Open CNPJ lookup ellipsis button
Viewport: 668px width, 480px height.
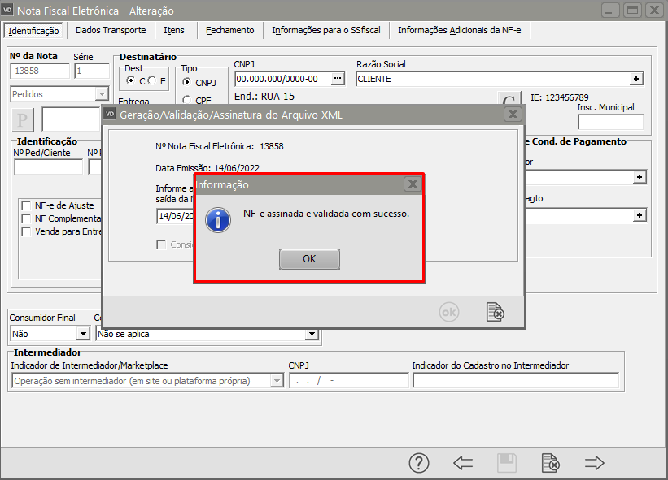tap(338, 79)
